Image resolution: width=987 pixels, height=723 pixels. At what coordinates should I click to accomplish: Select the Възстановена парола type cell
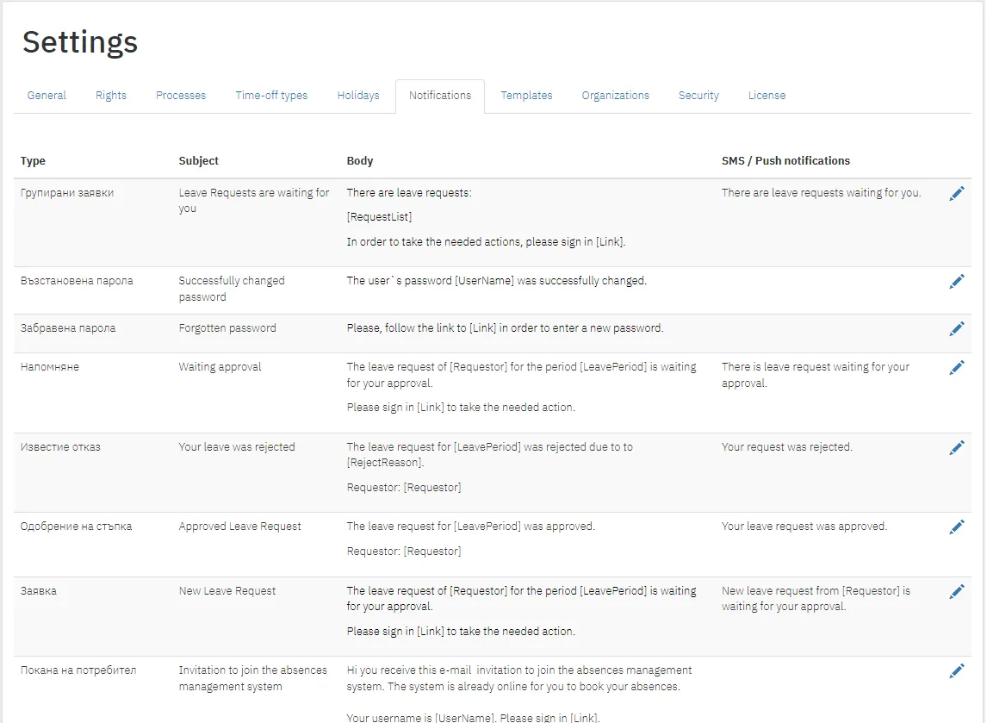tap(77, 281)
